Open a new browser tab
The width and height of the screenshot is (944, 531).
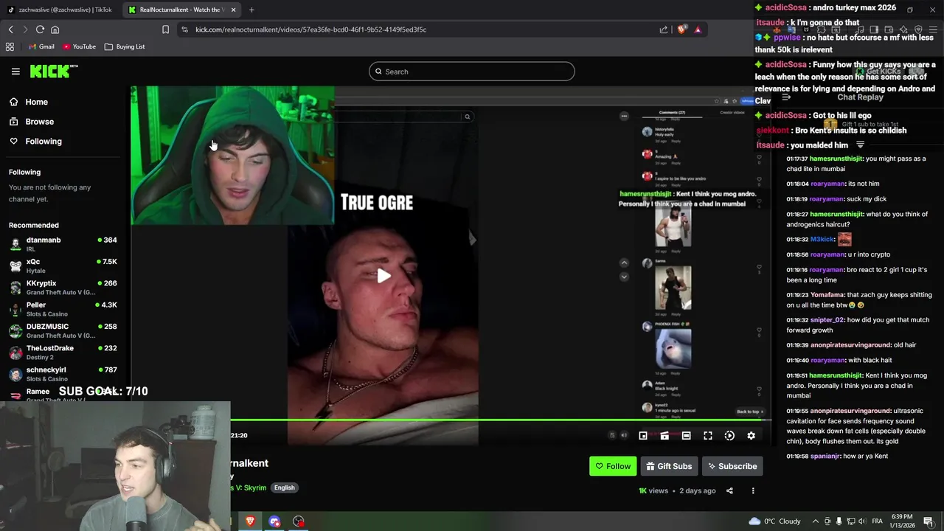point(251,10)
